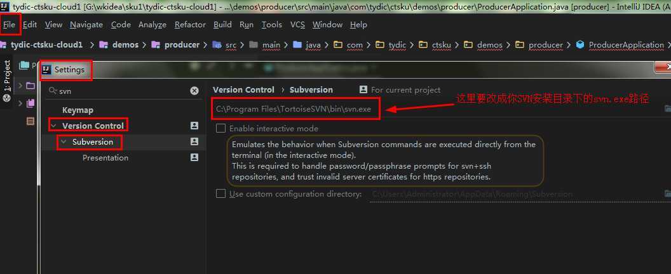Open the VCS menu
This screenshot has width=671, height=274.
[297, 25]
